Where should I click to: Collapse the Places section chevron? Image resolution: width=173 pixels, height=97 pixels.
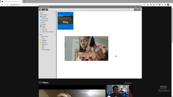[x=55, y=34]
